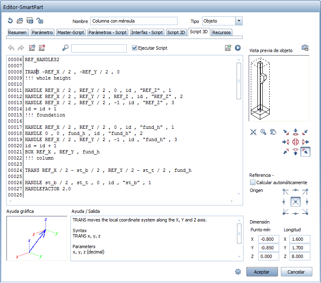Check the script with the checkmark icon
Screen dimensions: 321x283
pyautogui.click(x=228, y=48)
